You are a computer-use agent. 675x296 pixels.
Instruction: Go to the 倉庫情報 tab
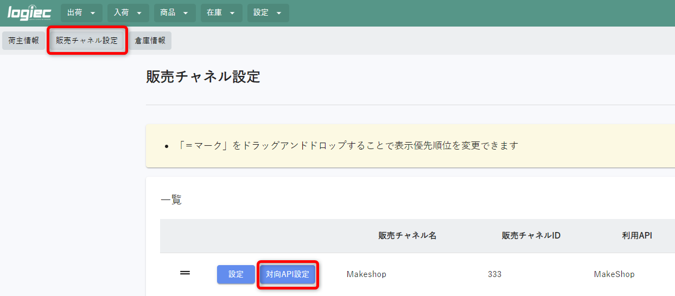point(150,41)
